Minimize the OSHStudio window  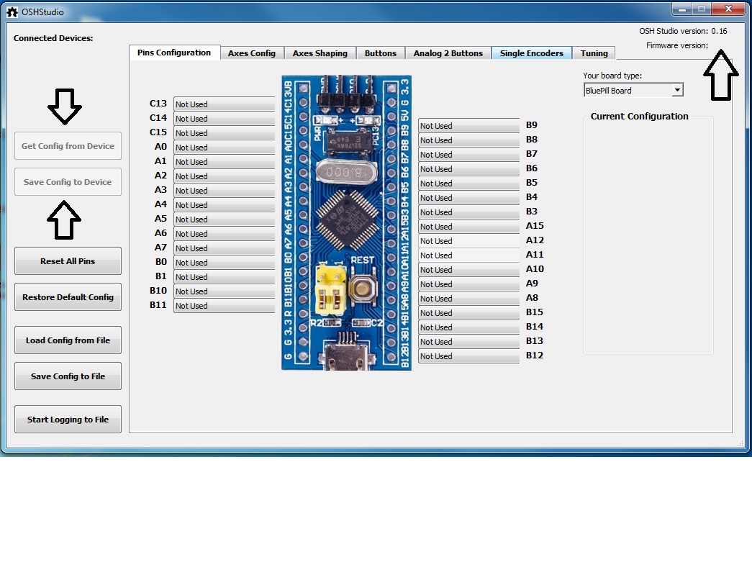click(681, 9)
